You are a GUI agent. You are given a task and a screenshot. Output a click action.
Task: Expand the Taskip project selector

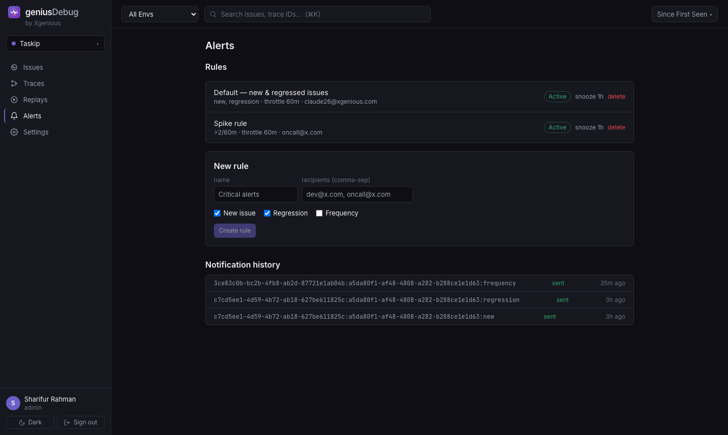[55, 43]
